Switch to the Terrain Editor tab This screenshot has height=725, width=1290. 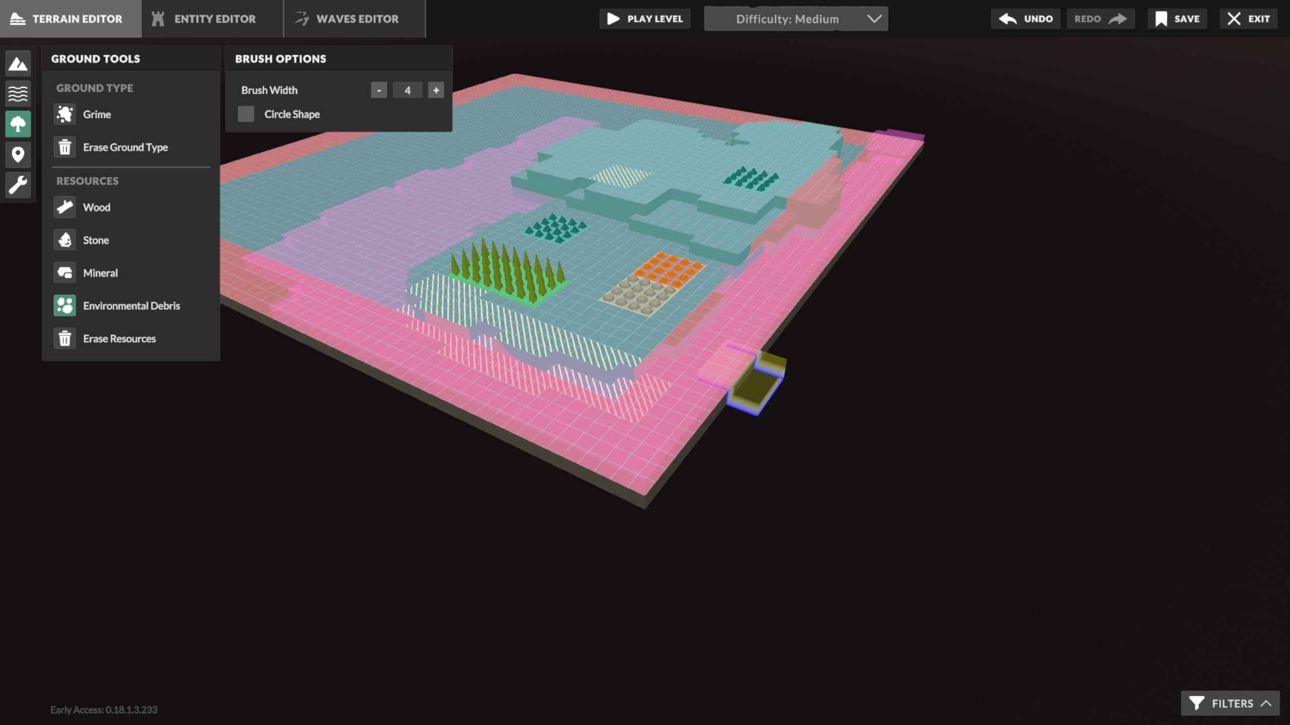tap(71, 19)
